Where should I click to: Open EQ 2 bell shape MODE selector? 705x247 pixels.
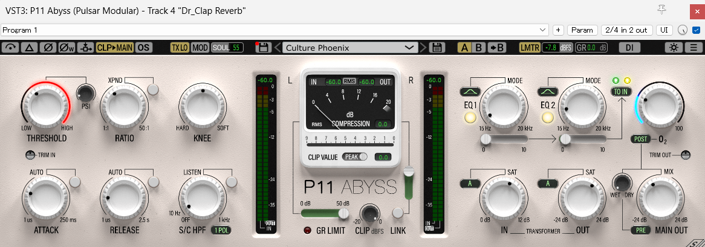[x=548, y=92]
